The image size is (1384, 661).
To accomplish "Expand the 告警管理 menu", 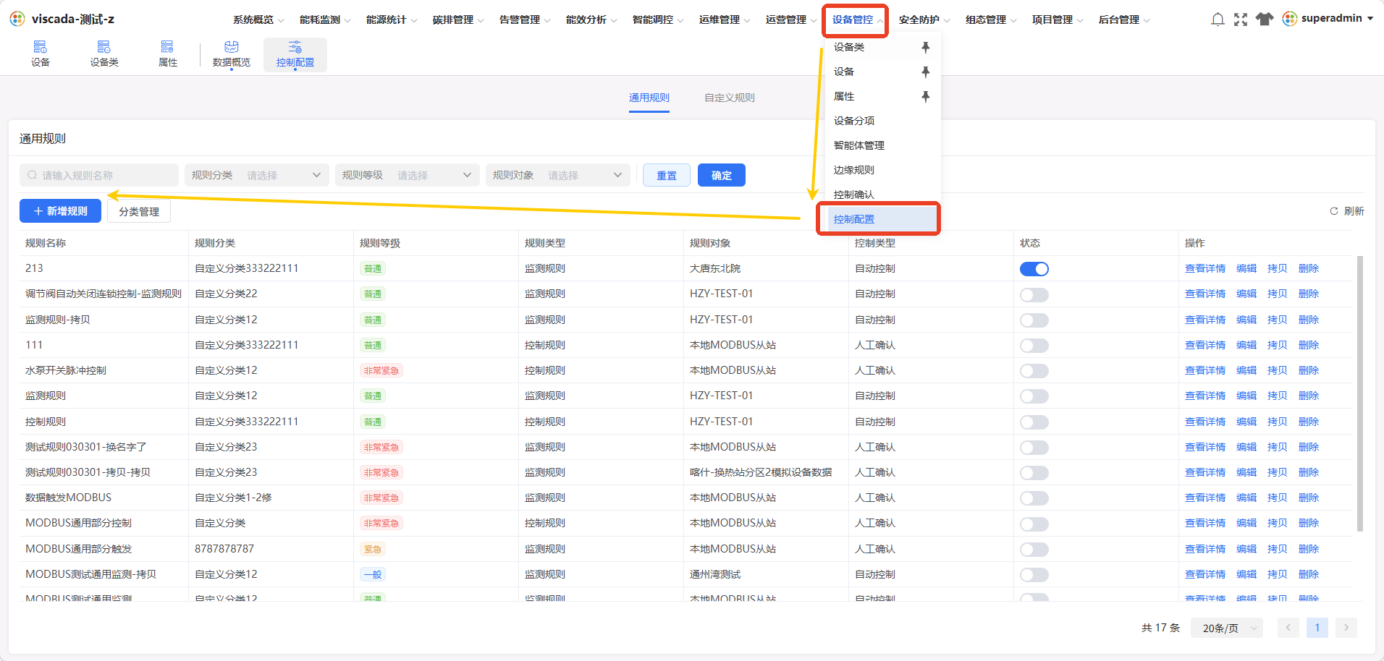I will (x=525, y=20).
